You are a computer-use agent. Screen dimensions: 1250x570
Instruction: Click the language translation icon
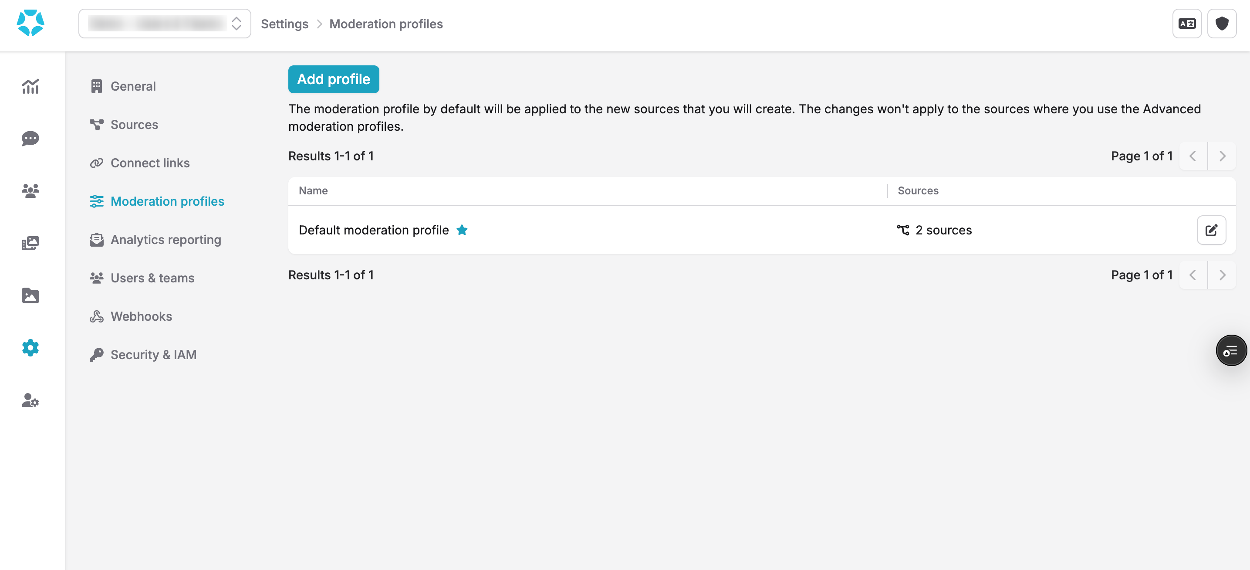1186,23
